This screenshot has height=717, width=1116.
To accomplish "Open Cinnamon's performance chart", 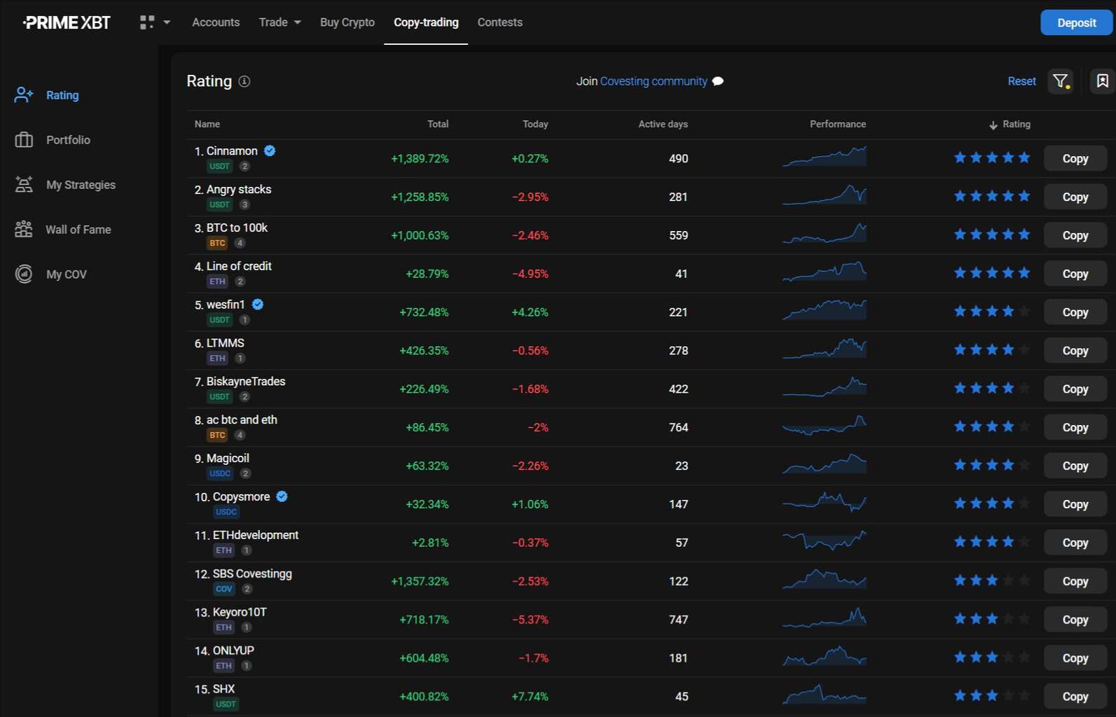I will (x=825, y=157).
